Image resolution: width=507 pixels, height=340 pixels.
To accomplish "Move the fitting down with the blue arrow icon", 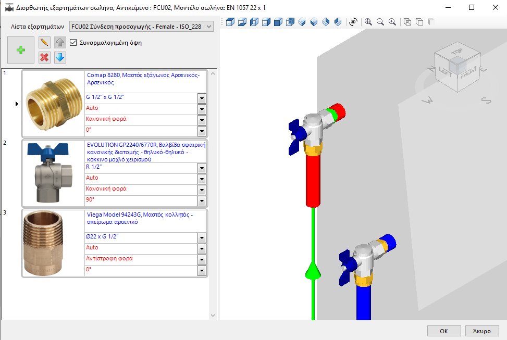I will pos(60,57).
